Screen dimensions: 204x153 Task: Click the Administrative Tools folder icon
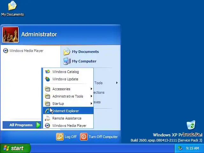[x=47, y=96]
